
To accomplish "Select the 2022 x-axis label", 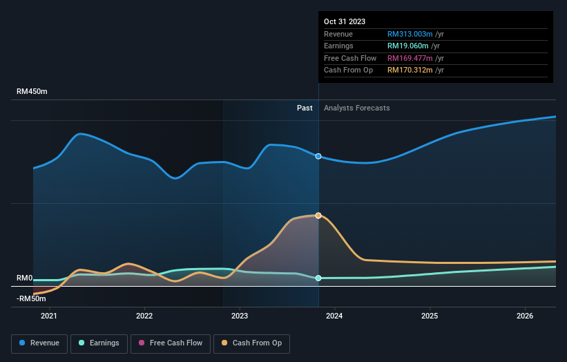I will [144, 316].
